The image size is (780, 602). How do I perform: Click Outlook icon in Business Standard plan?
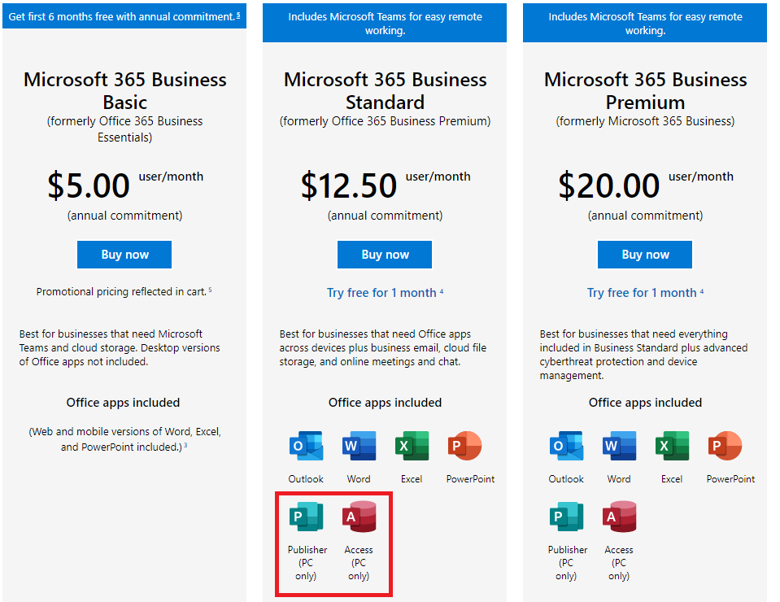[x=306, y=446]
